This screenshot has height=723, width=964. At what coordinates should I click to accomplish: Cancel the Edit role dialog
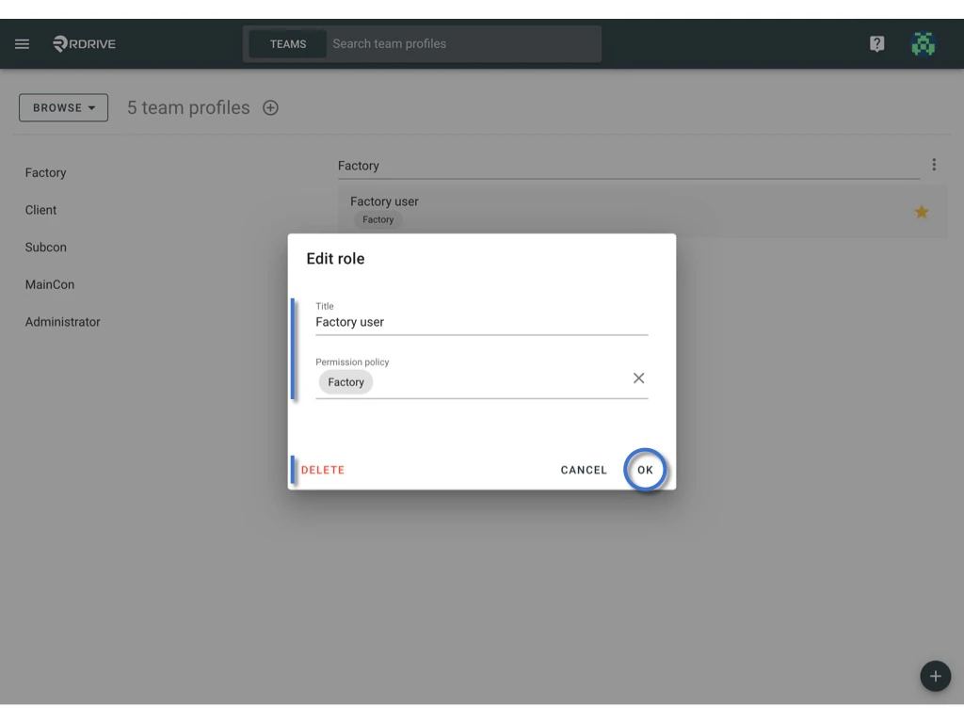point(583,470)
